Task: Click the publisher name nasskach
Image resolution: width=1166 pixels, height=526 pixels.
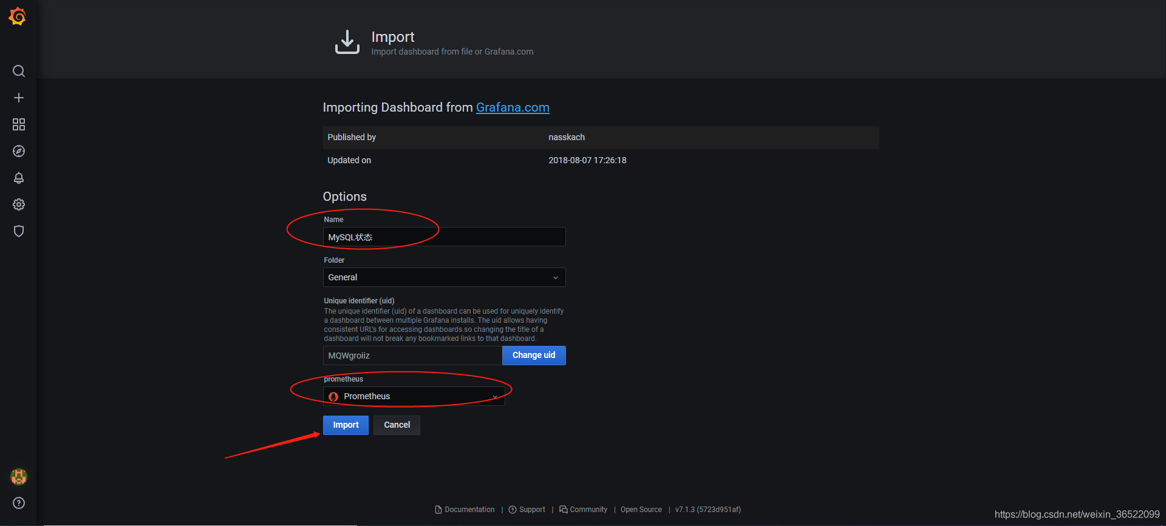Action: tap(567, 137)
